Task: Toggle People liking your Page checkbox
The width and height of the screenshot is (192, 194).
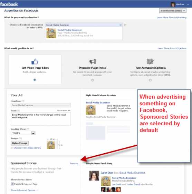Action: (12, 184)
